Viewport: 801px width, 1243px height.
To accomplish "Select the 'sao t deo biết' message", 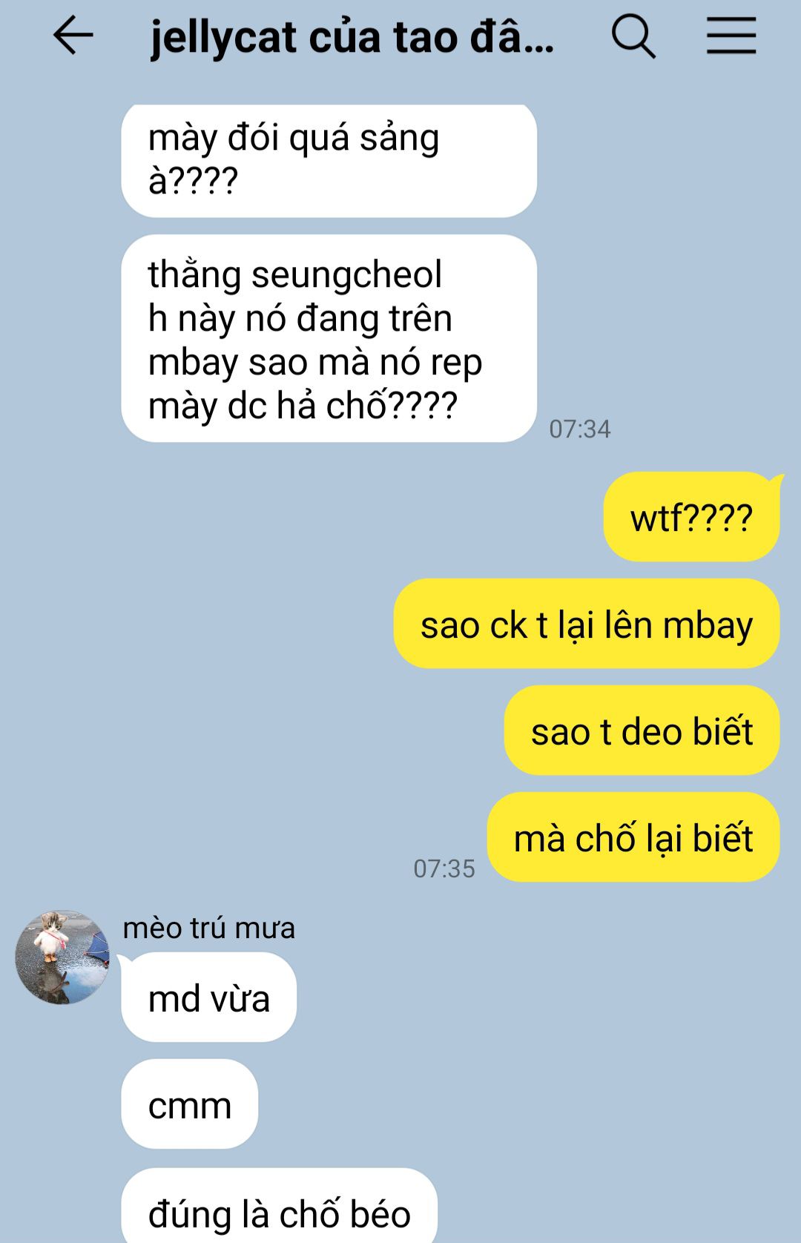I will 642,731.
